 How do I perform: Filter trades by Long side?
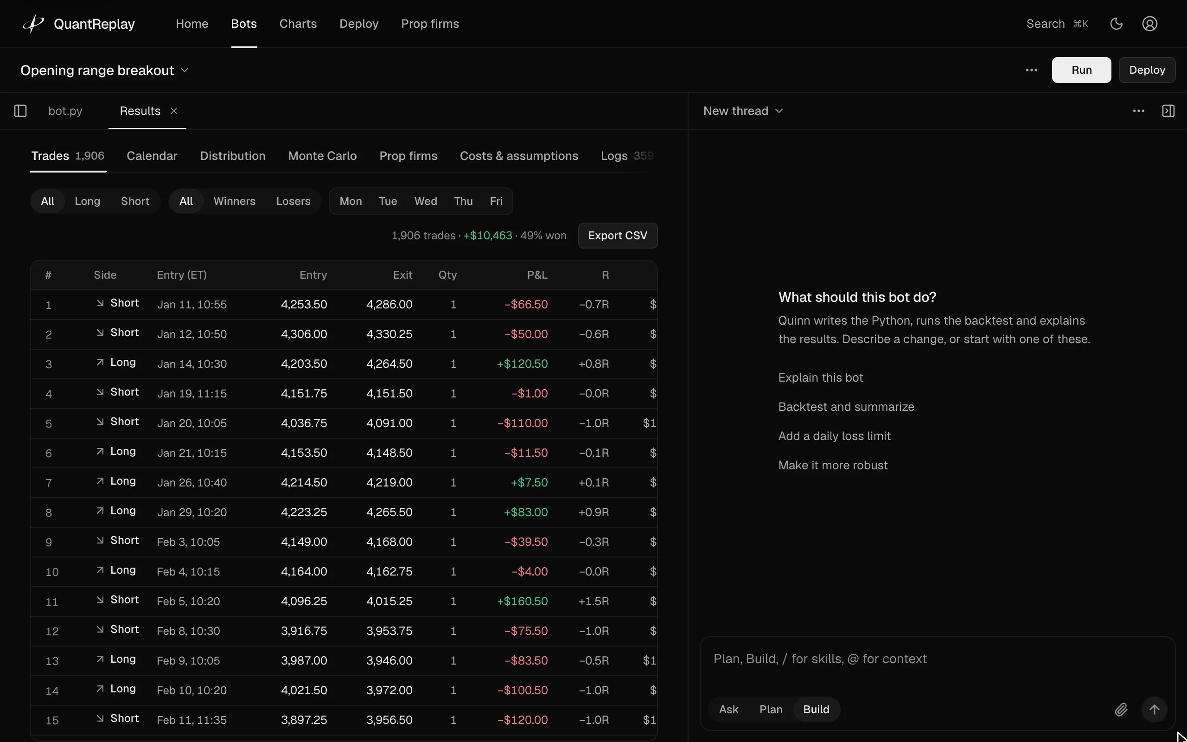[x=87, y=201]
